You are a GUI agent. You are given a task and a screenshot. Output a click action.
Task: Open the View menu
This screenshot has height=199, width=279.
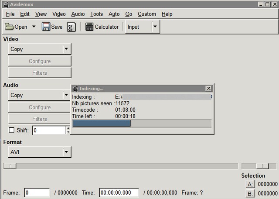pos(41,14)
